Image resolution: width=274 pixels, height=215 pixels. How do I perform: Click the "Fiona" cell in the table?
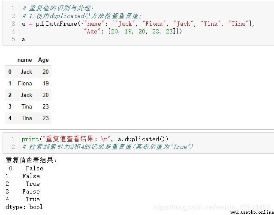(x=25, y=83)
